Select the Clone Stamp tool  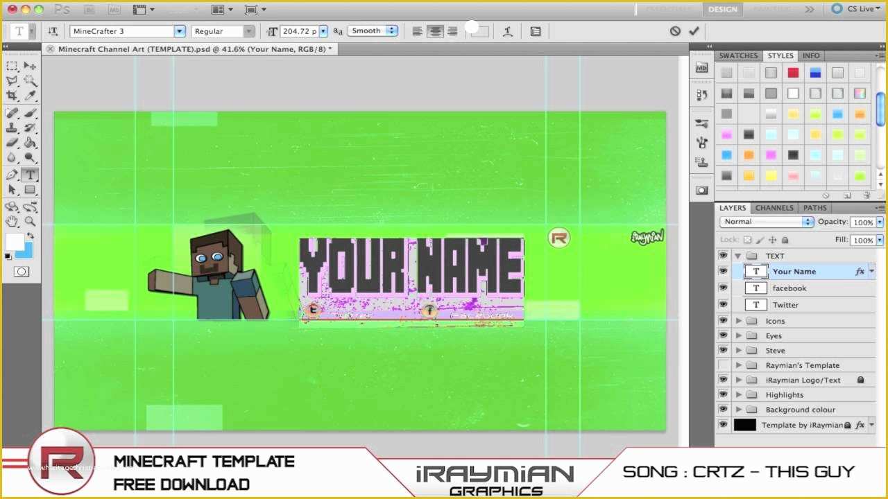12,128
